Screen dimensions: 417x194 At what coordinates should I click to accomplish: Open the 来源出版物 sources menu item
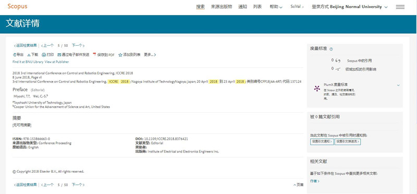coord(222,7)
